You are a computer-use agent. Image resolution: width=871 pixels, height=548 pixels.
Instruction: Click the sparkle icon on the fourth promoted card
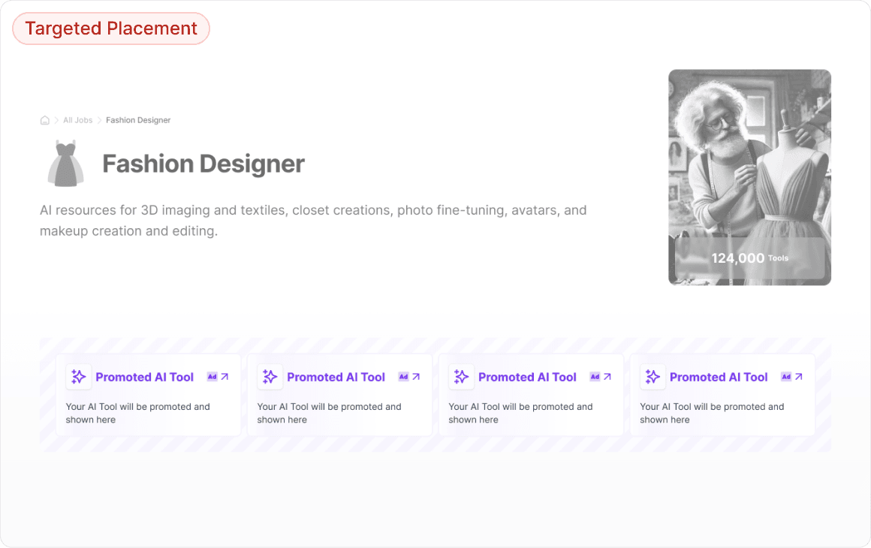click(652, 376)
